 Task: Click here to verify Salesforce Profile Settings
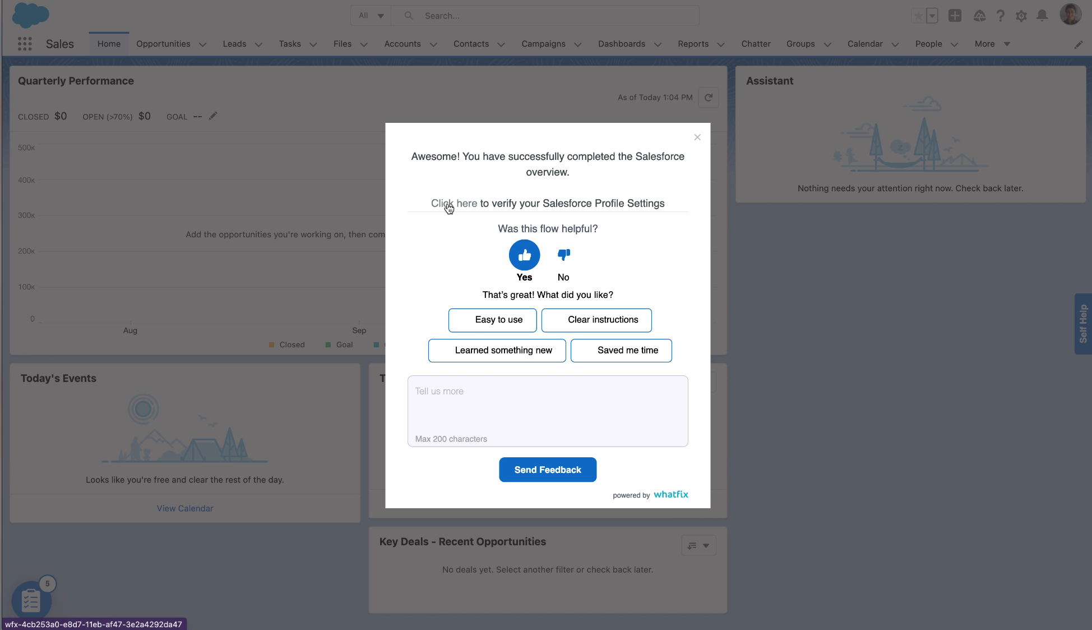(x=454, y=203)
